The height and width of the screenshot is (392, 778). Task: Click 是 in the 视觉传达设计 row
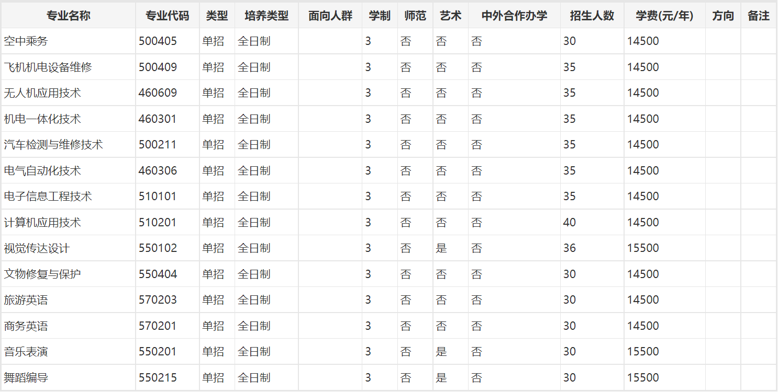[441, 248]
